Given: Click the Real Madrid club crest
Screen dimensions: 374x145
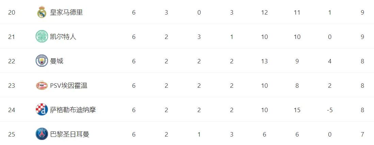Looking at the screenshot, I should [x=42, y=12].
